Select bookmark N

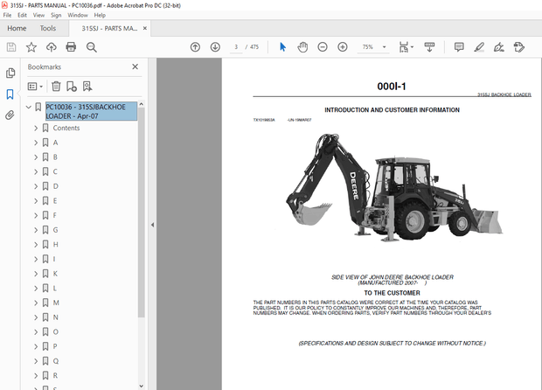tap(55, 317)
